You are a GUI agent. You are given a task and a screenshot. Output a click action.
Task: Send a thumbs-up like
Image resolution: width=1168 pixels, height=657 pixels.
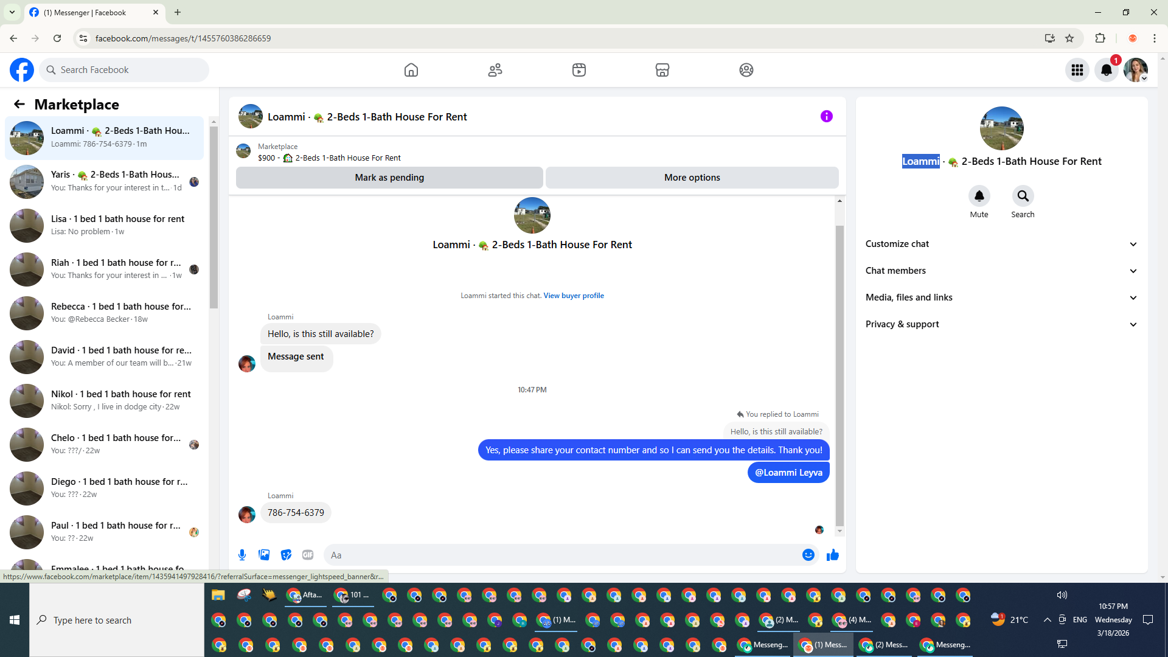point(833,555)
